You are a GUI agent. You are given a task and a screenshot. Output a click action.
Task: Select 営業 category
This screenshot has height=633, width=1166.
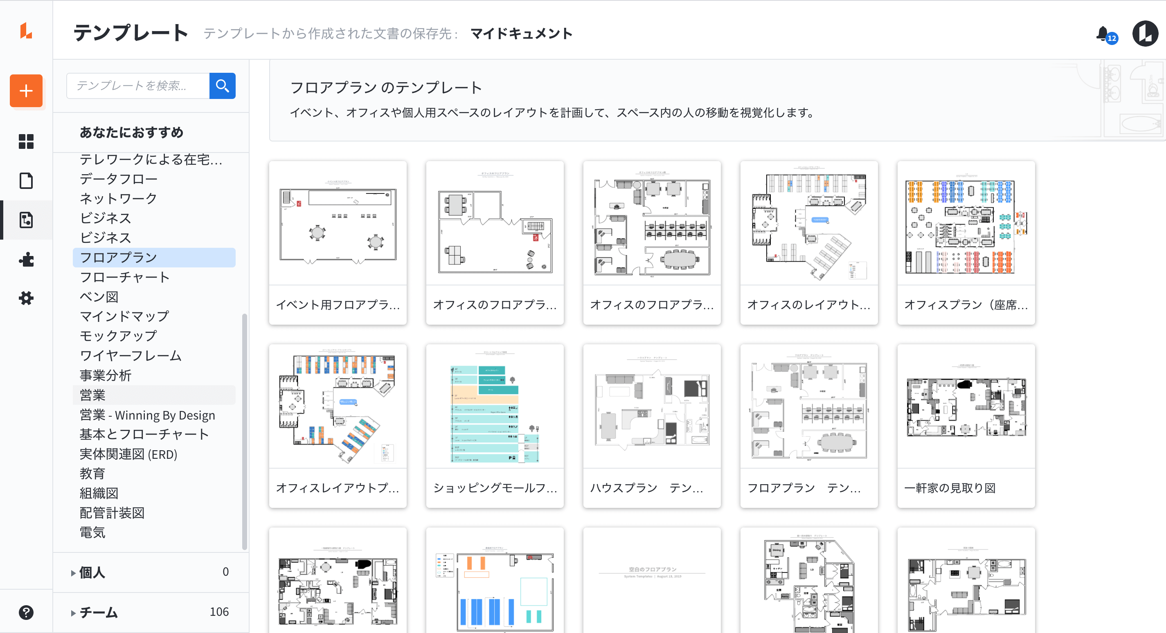[154, 395]
